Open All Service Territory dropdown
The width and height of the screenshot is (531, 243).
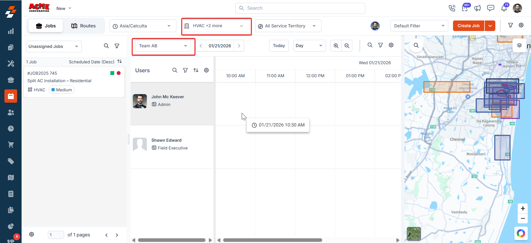[288, 26]
